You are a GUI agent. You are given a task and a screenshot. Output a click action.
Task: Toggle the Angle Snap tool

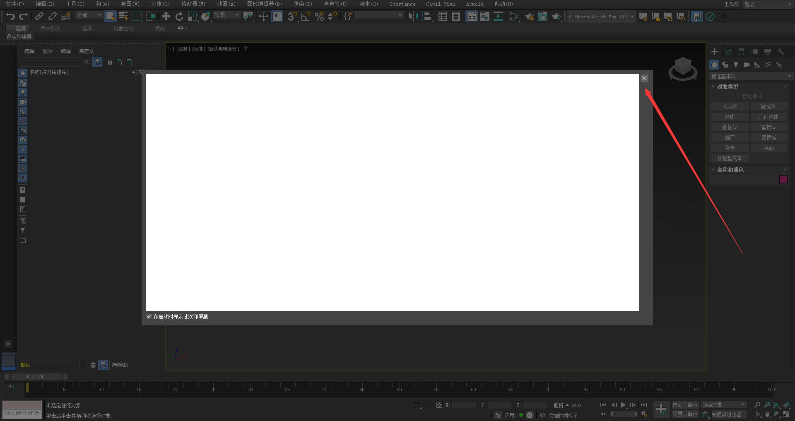point(306,17)
